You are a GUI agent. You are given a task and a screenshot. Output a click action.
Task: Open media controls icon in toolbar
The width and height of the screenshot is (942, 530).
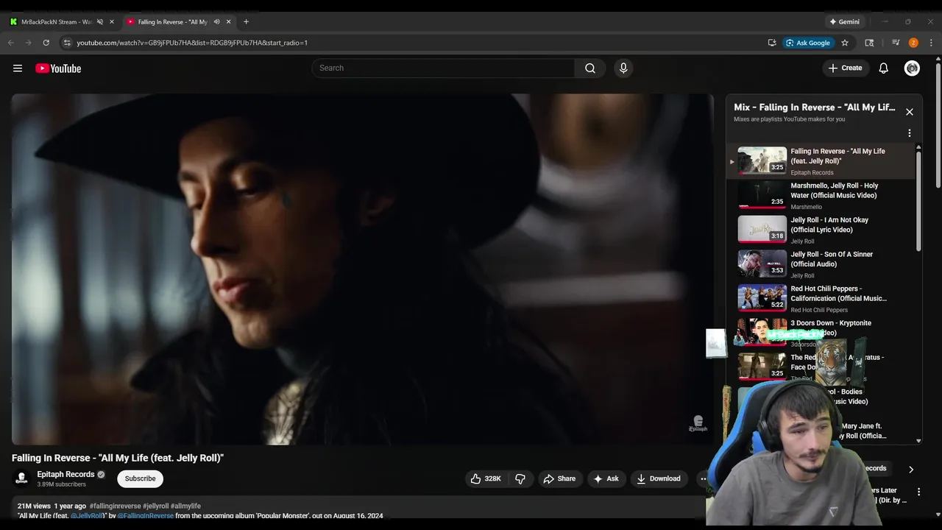click(x=896, y=43)
